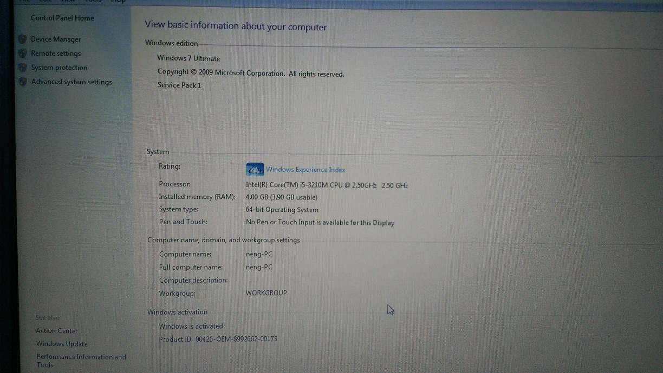Click the 64-bit Operating System value
Screen dimensions: 663x373
click(x=282, y=210)
